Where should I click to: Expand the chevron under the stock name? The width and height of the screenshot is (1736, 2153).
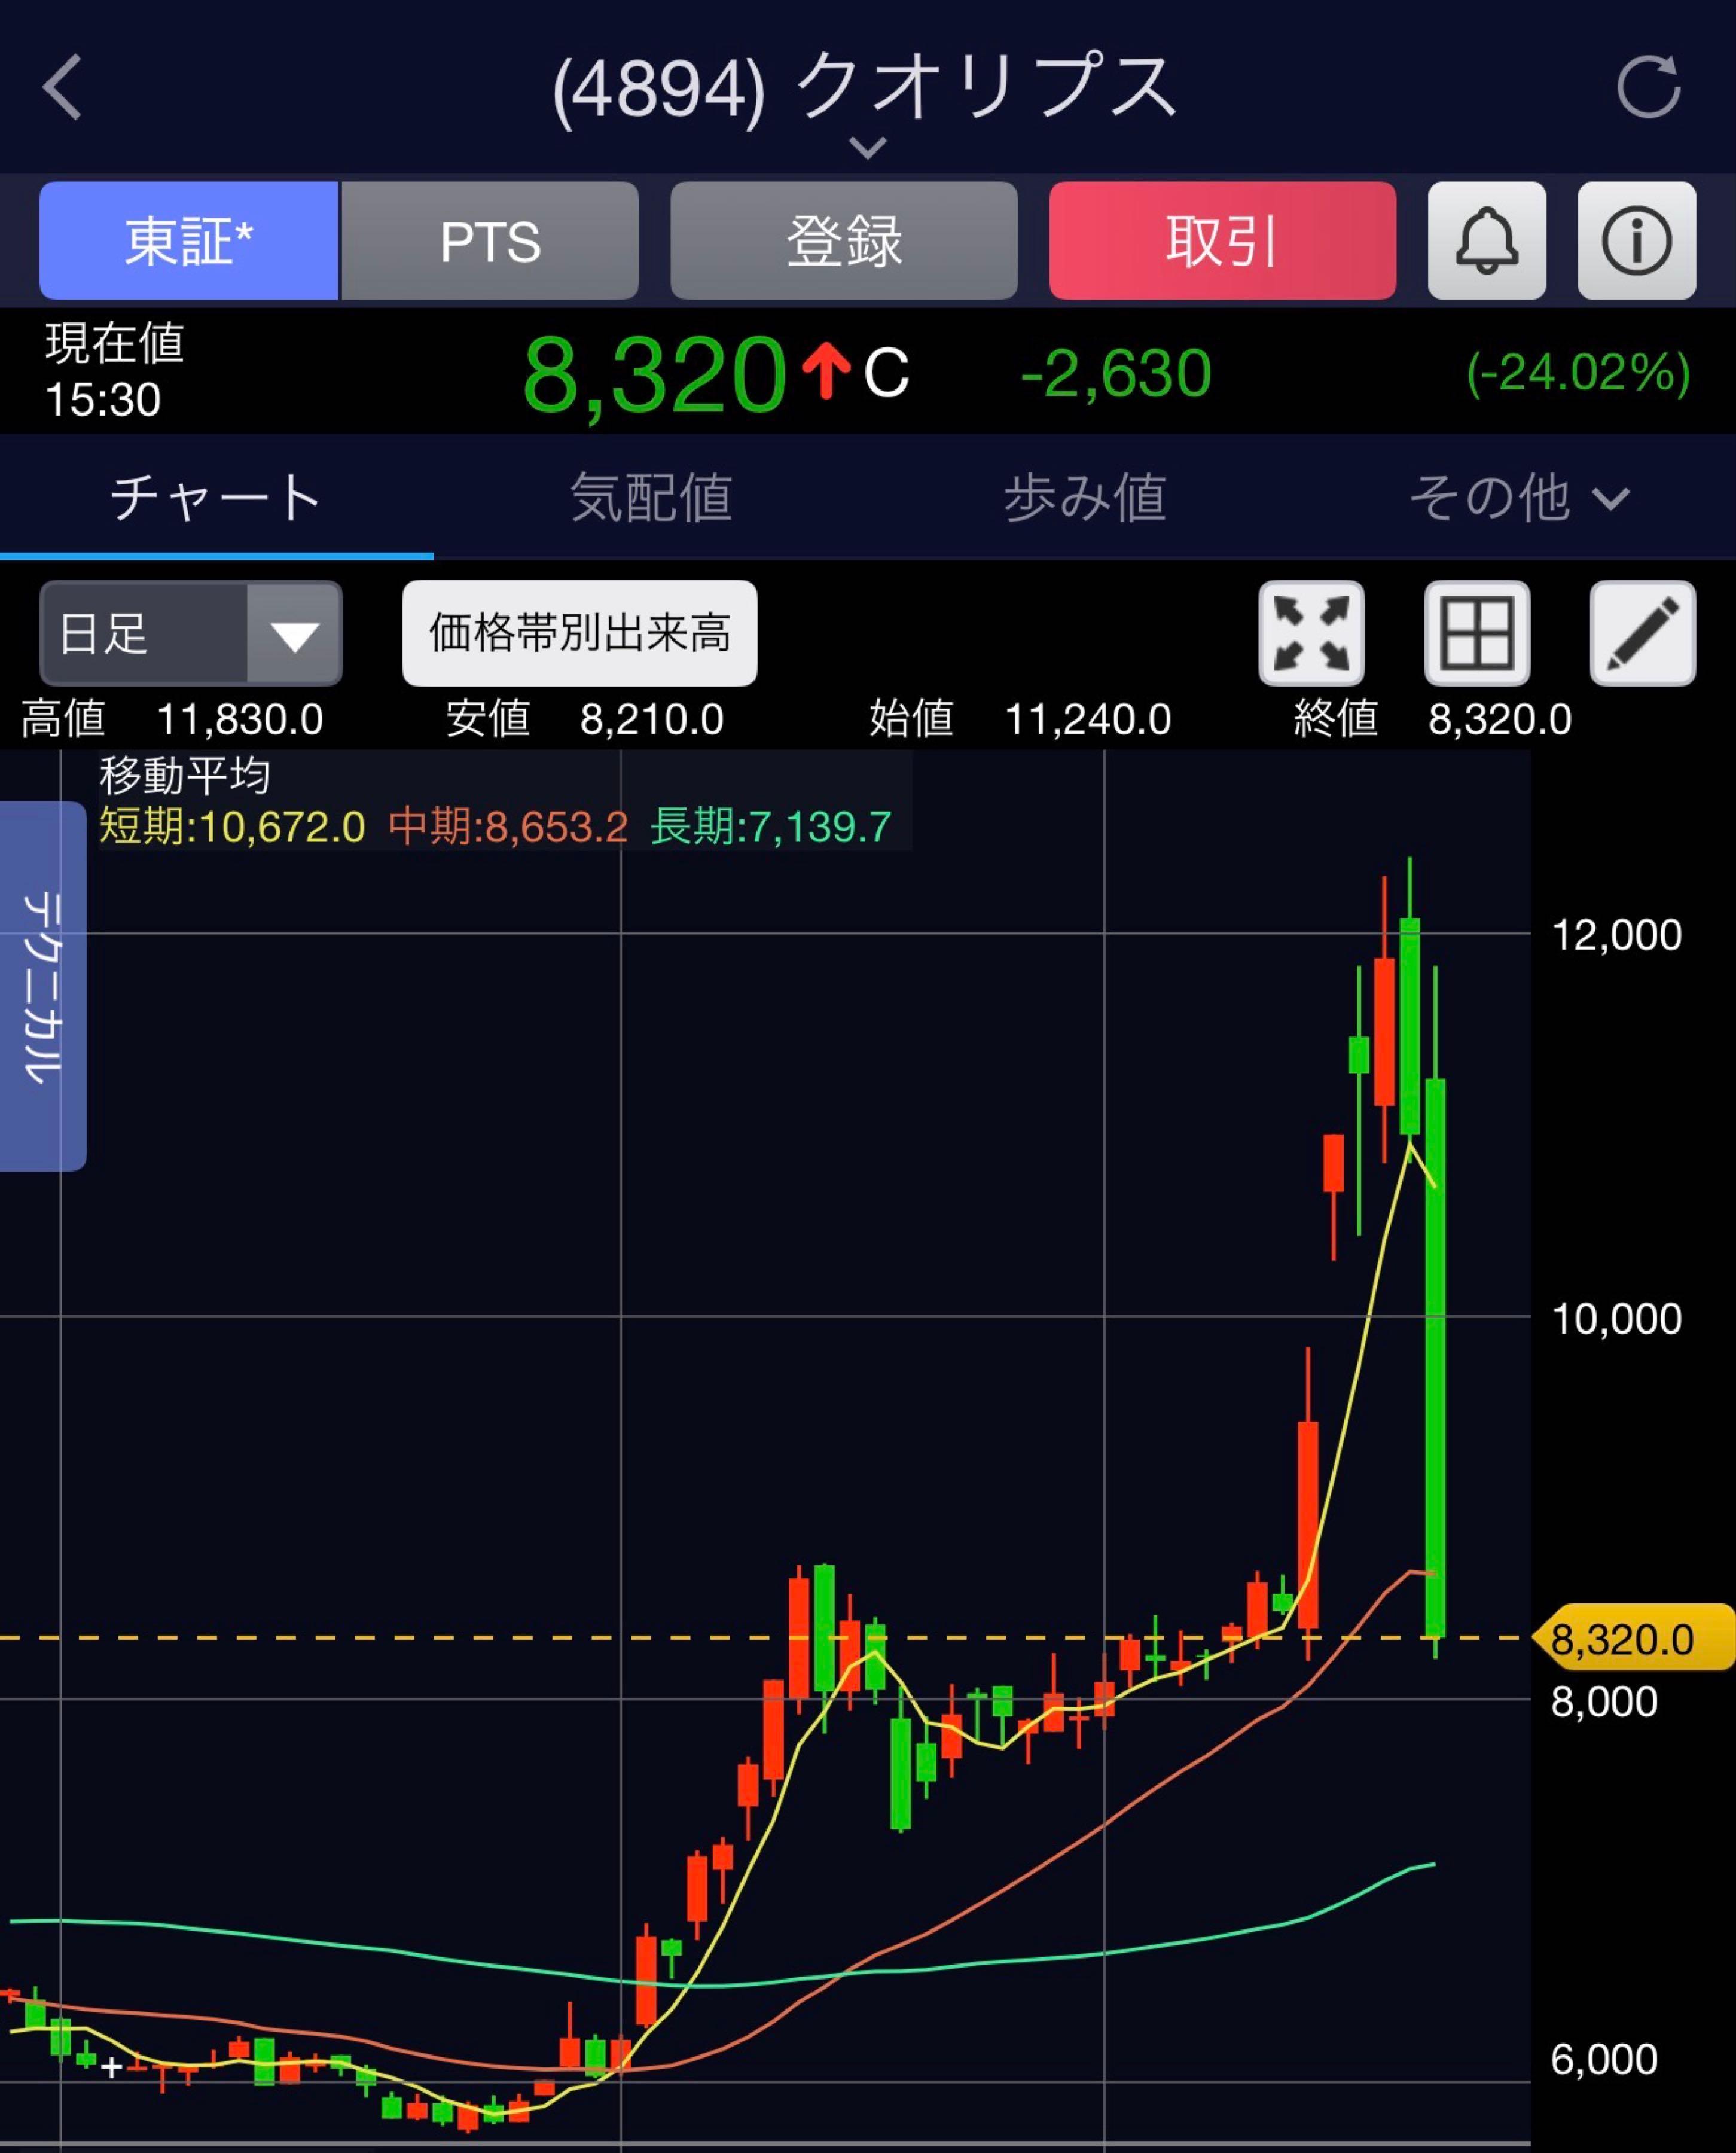867,148
